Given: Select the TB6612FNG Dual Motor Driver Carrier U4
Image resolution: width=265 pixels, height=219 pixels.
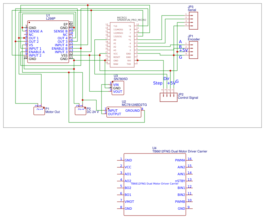Looking at the screenshot, I should click(155, 185).
